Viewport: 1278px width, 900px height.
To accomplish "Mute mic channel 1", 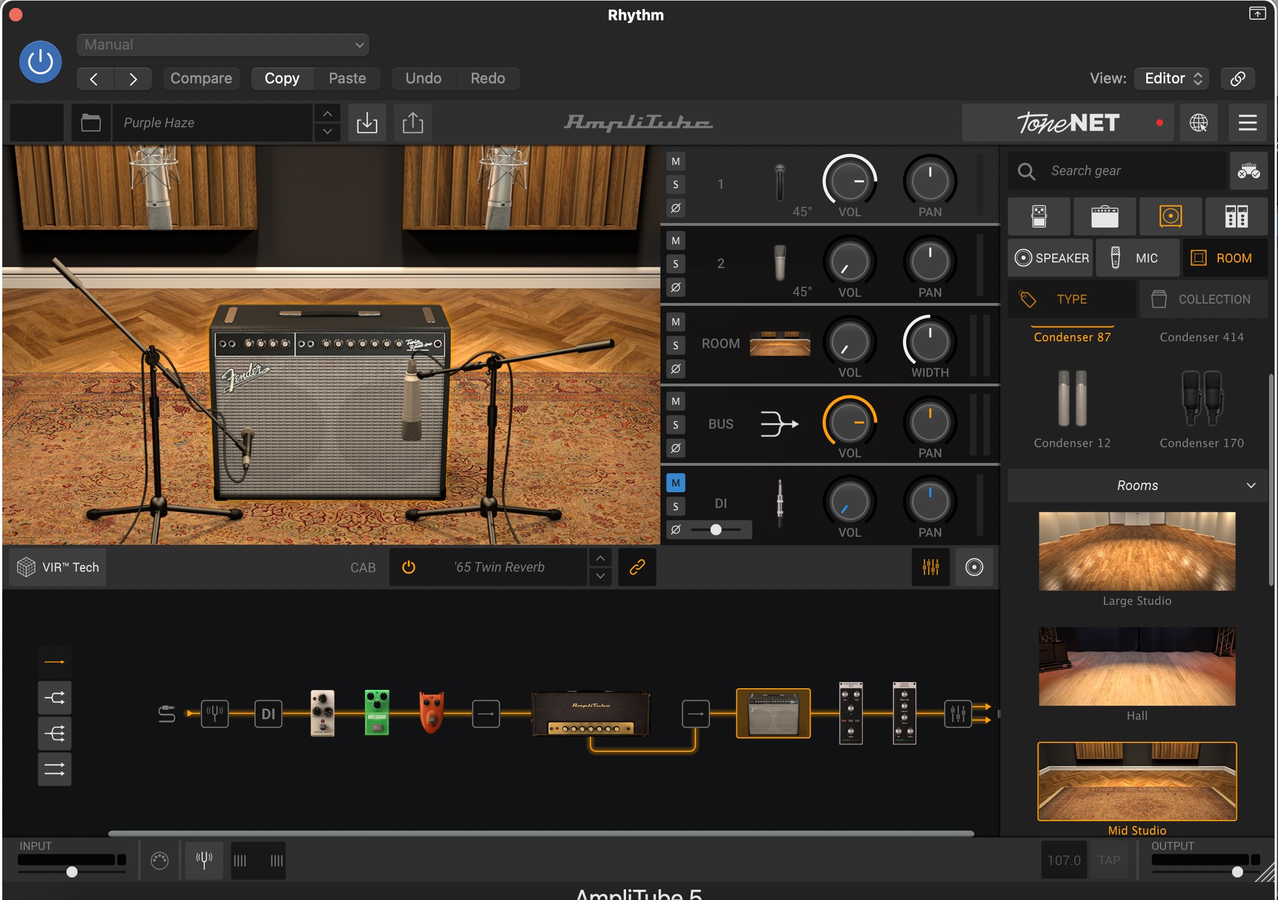I will point(676,162).
